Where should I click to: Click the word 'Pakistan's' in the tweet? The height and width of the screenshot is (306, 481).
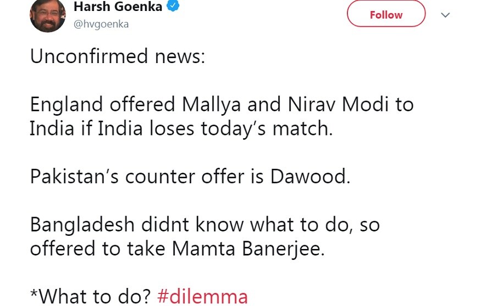point(74,177)
